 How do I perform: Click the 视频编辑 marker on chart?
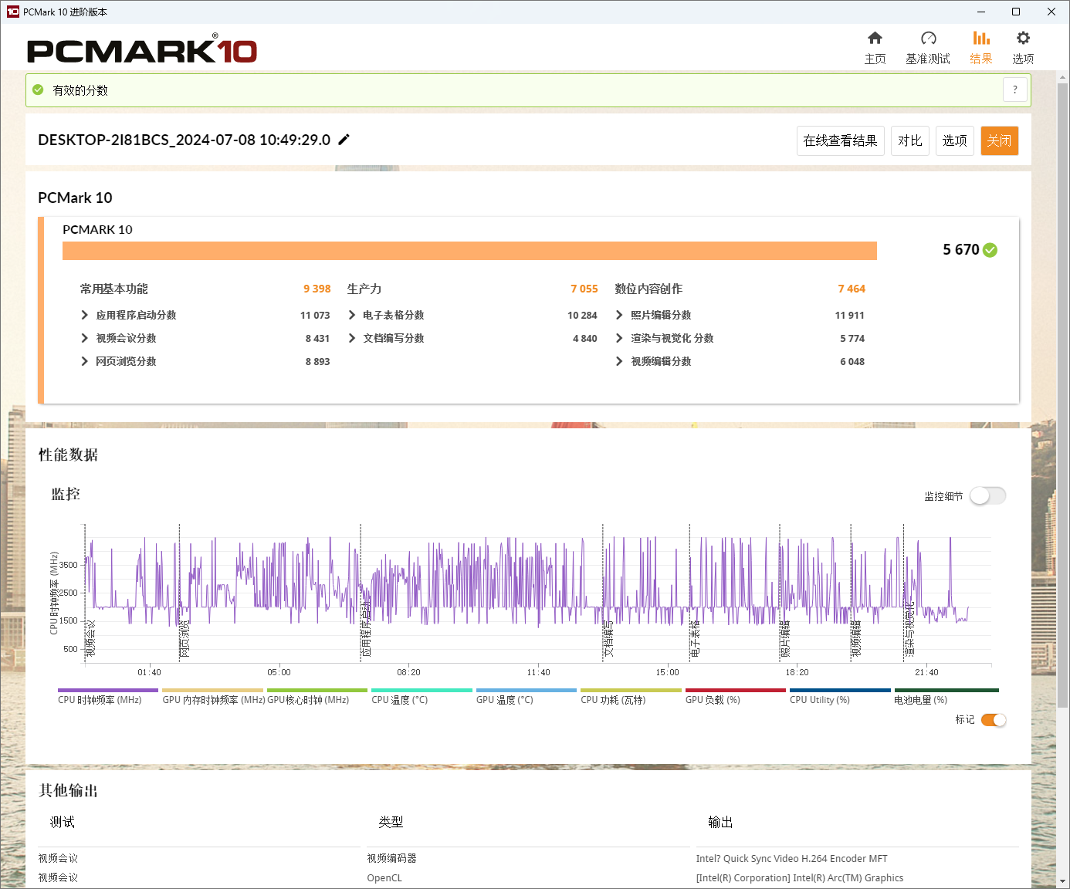[x=856, y=638]
